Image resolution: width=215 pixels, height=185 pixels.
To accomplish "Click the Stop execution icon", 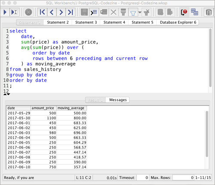I will coord(28,12).
